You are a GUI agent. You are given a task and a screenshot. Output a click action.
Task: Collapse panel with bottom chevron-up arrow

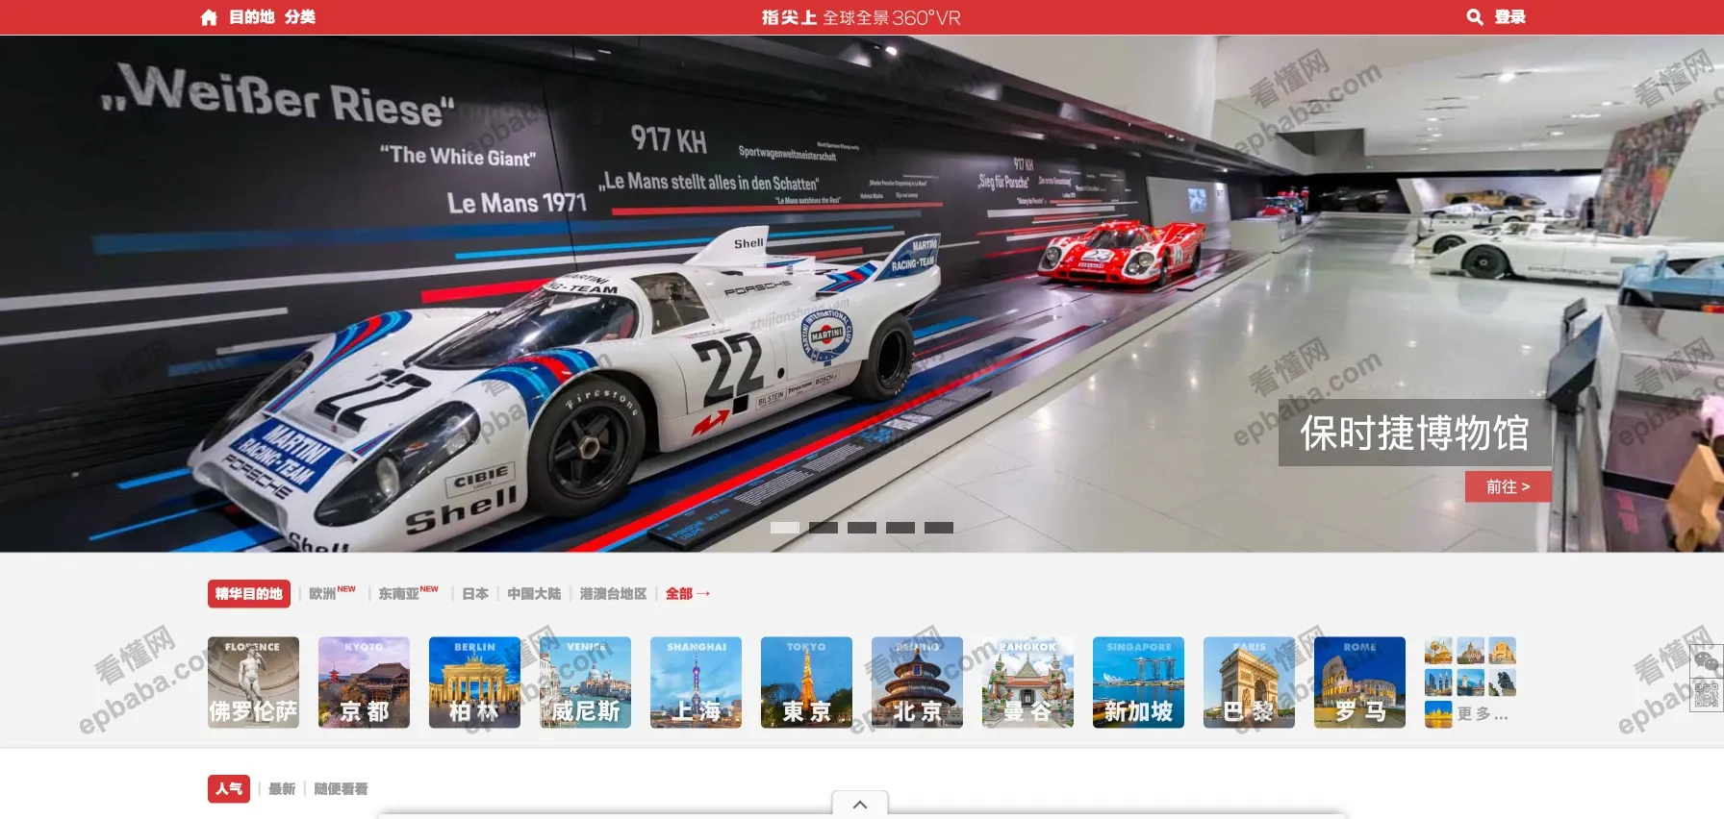click(x=860, y=805)
